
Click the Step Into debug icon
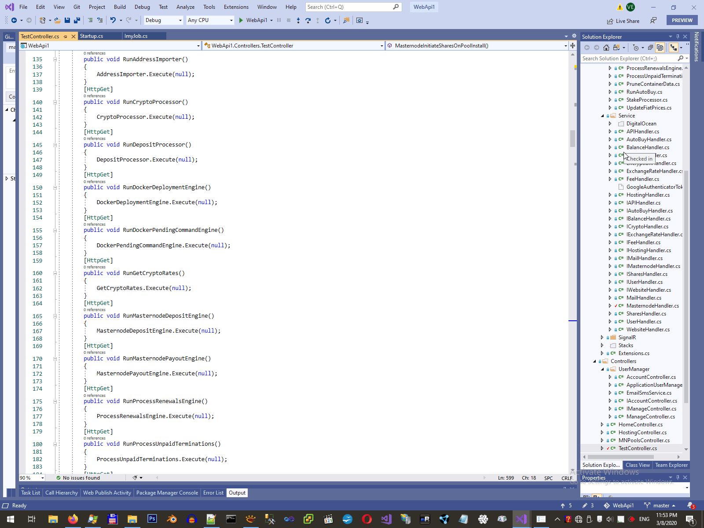(x=298, y=20)
